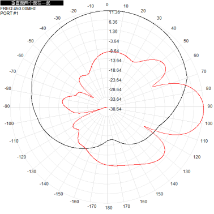214x214 pixels.
Task: Click the 1.36 radial scale value
Action: click(113, 32)
